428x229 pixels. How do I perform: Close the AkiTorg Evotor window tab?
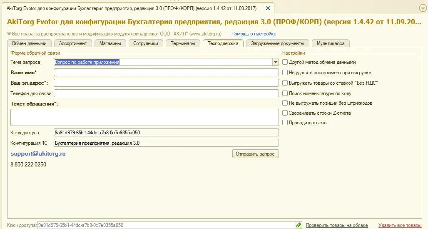pyautogui.click(x=268, y=8)
